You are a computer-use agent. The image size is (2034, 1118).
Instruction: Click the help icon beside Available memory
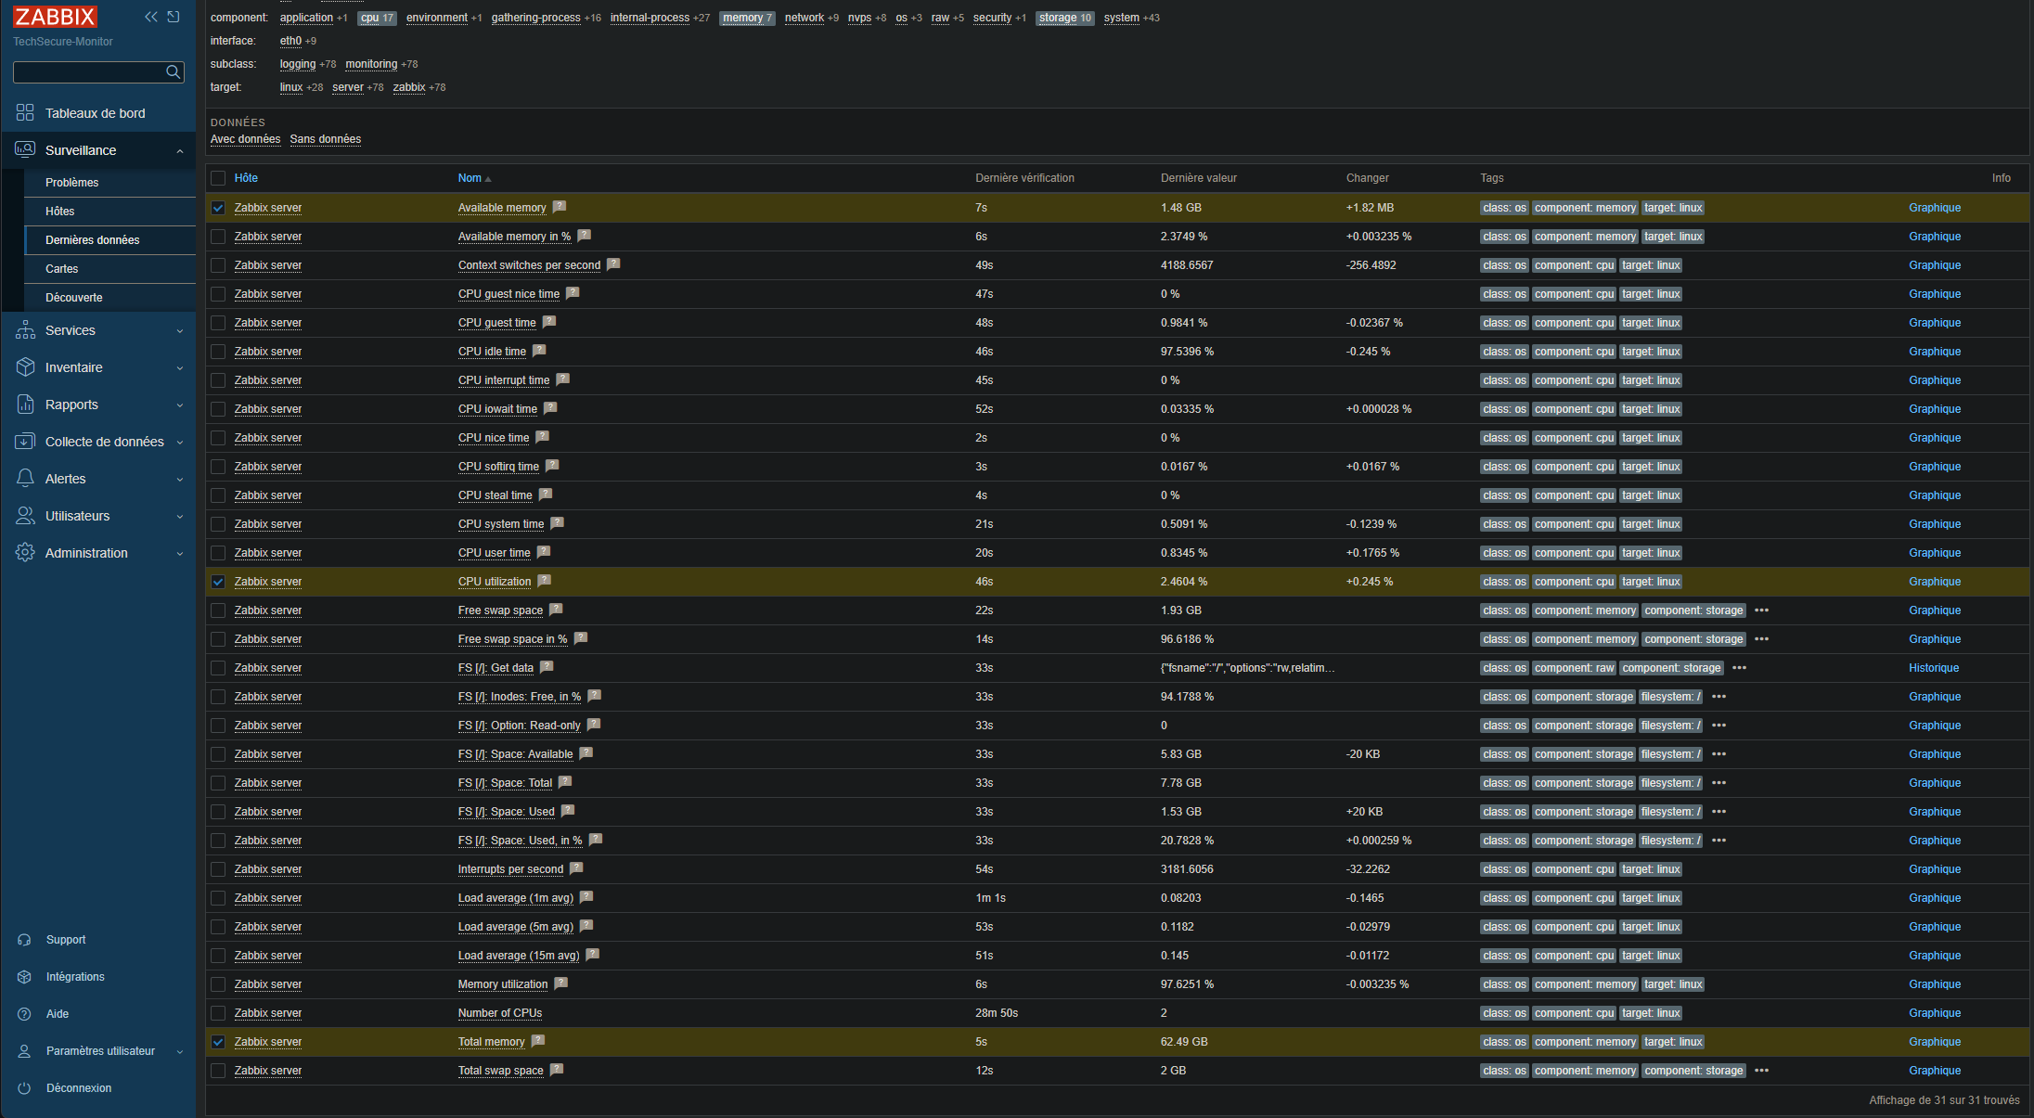point(560,207)
